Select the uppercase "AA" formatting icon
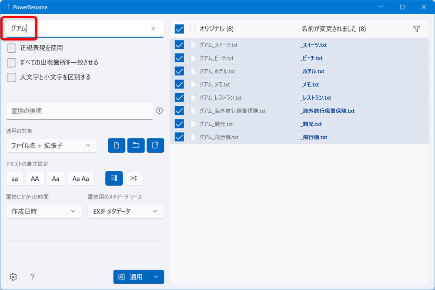 pyautogui.click(x=35, y=178)
